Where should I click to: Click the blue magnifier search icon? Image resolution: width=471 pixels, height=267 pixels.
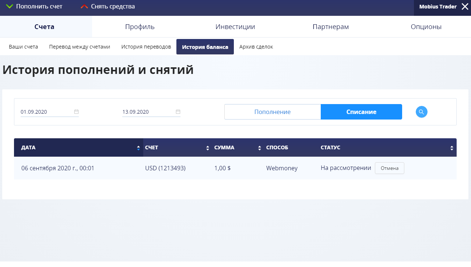pos(421,112)
